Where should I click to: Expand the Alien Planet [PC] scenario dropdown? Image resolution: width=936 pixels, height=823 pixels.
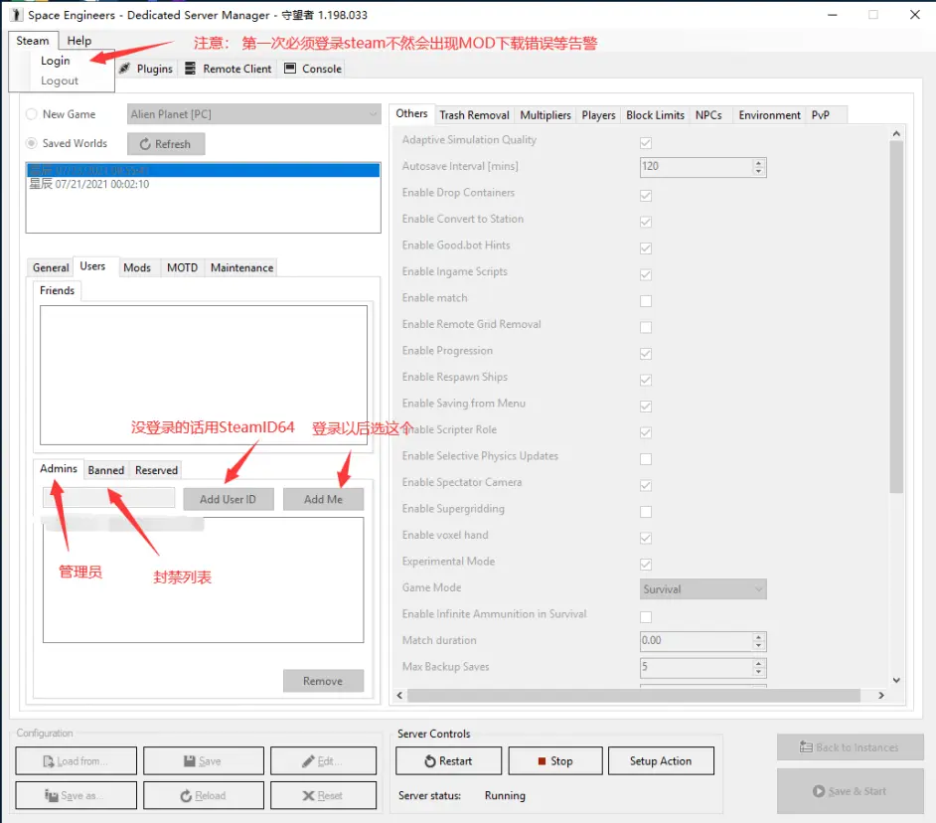point(253,114)
